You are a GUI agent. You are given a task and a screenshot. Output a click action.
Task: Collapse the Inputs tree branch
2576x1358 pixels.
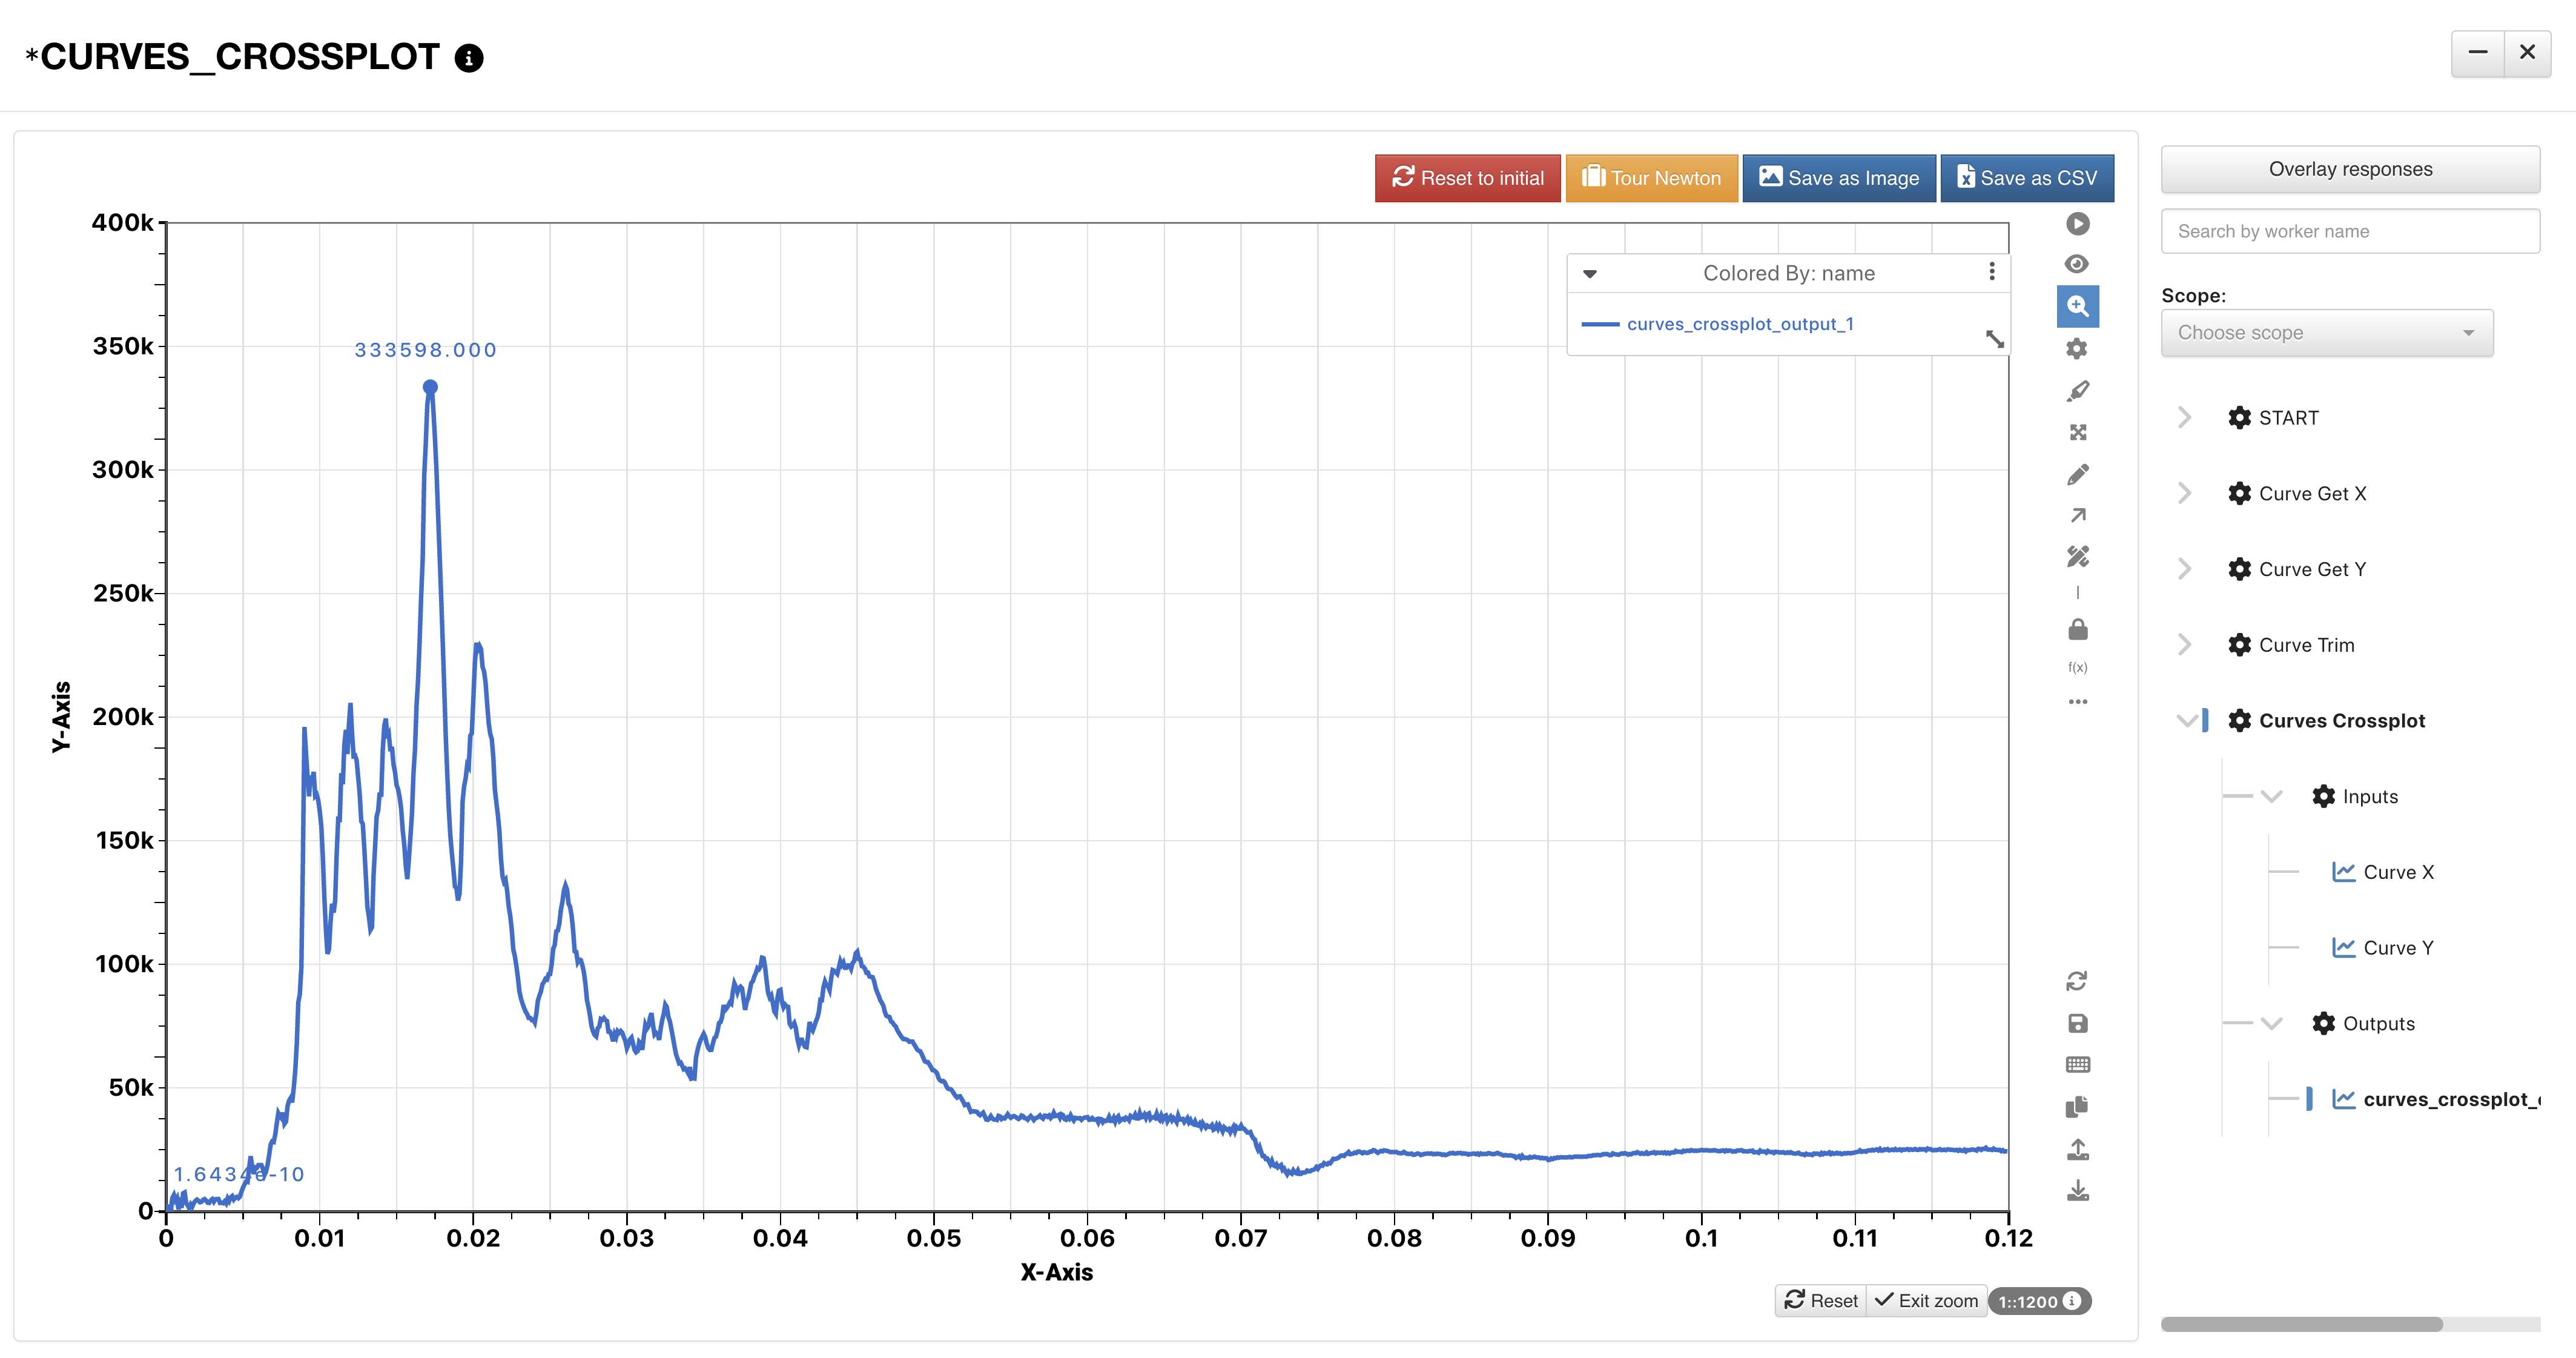(2271, 797)
